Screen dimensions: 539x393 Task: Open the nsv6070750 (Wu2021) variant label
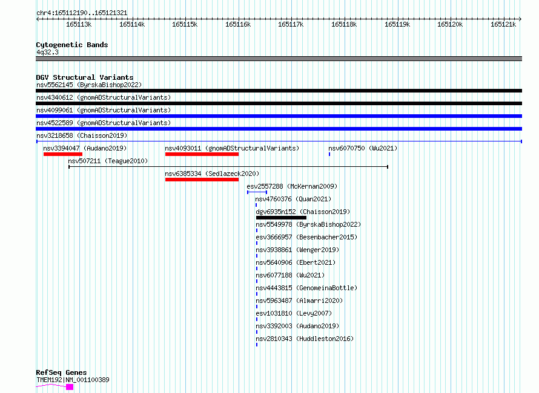363,148
